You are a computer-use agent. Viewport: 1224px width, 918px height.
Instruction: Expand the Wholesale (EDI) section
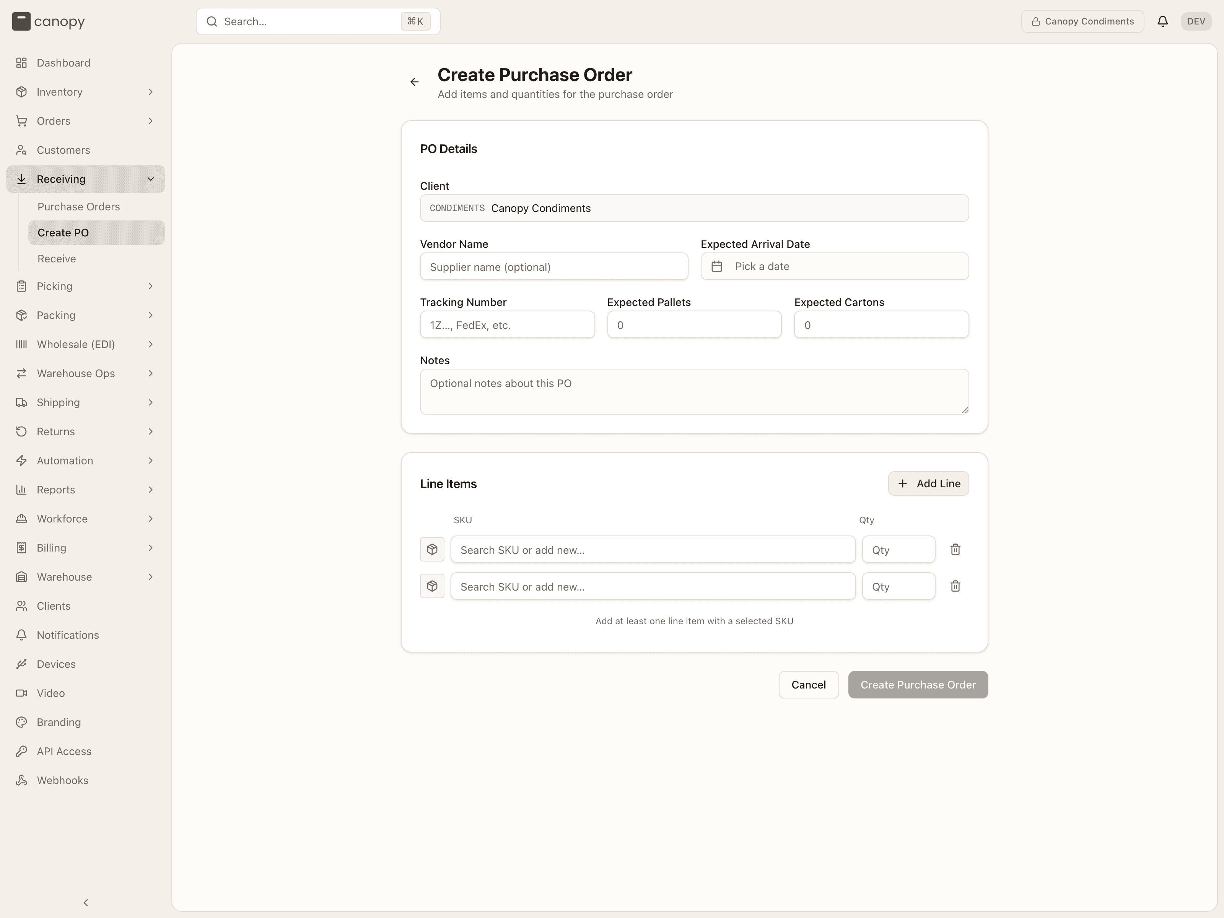point(86,344)
